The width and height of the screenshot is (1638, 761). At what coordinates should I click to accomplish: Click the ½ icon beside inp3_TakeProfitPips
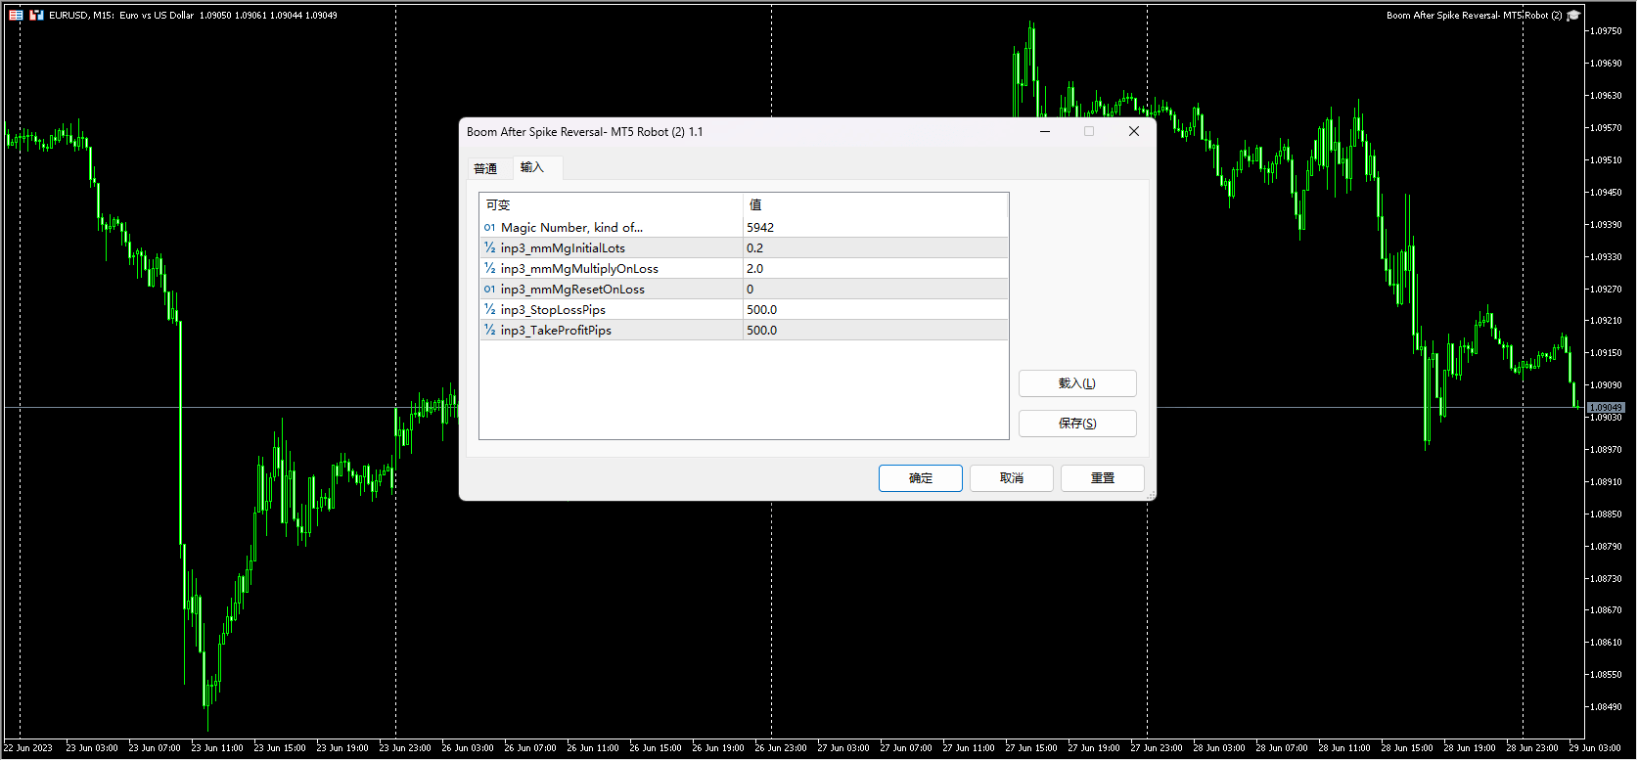tap(489, 331)
